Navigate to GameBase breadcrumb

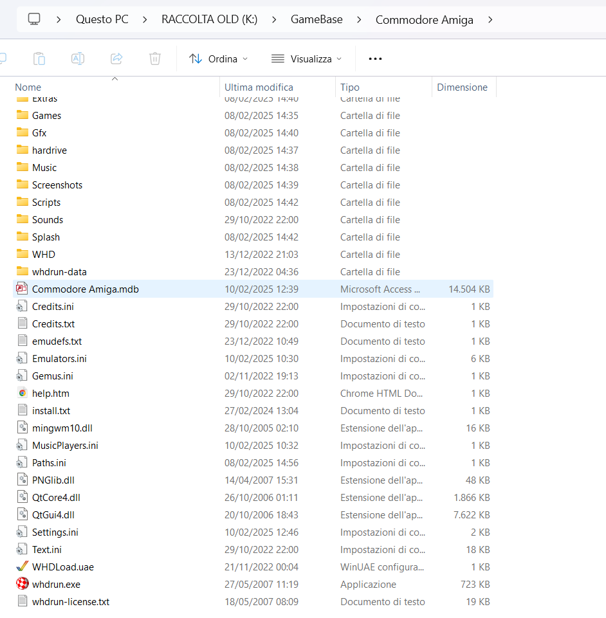coord(317,19)
